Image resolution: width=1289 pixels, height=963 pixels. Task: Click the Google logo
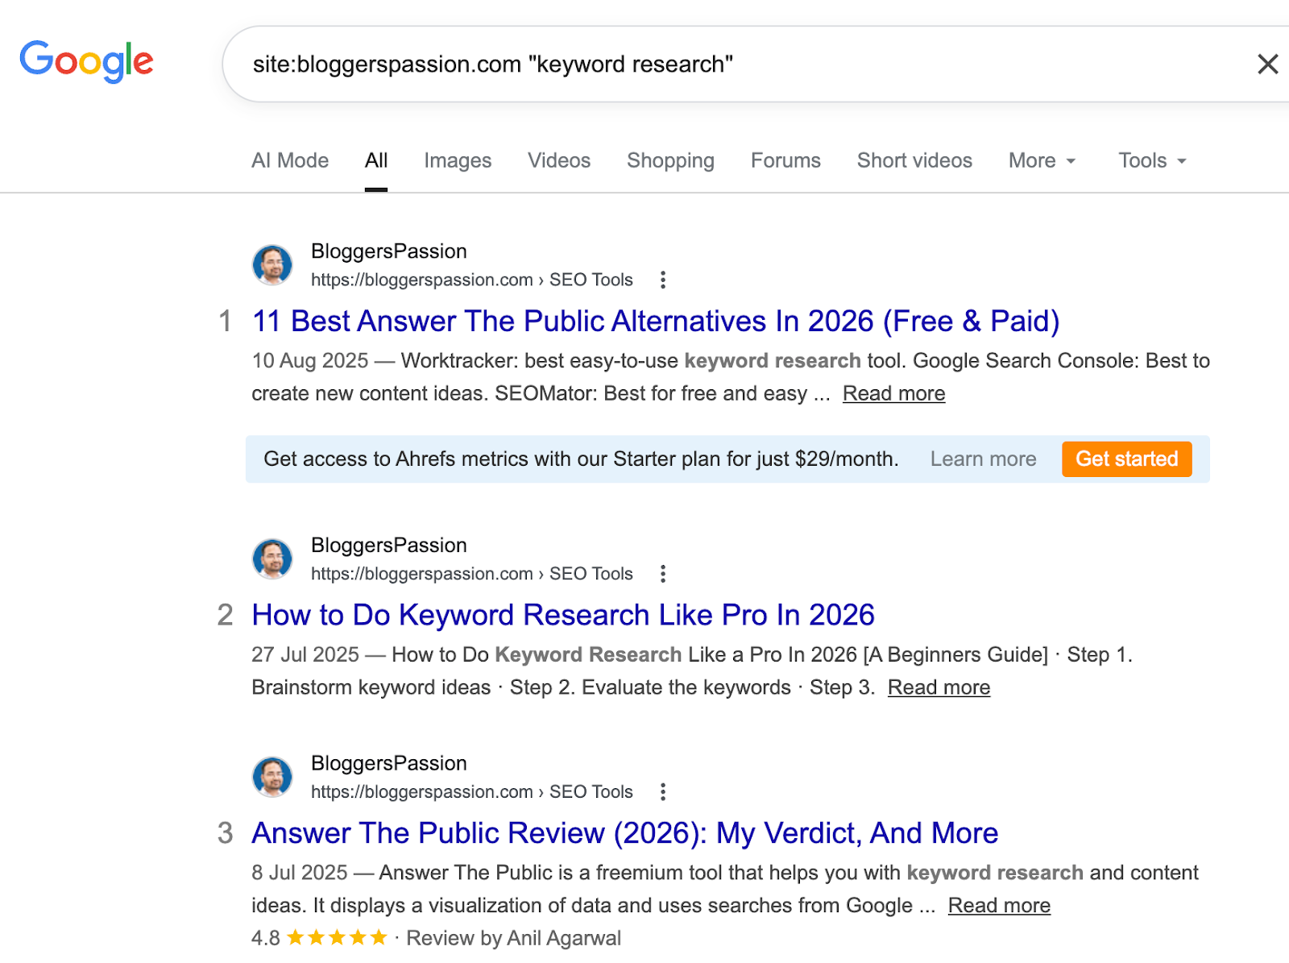point(87,61)
